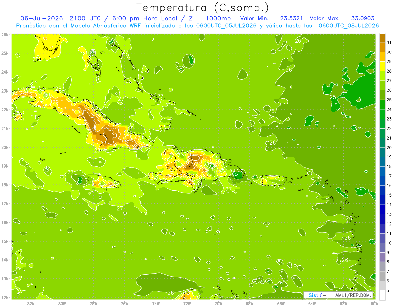398x308 pixels.
Task: Click the title 'Temperatura (C,somb.)'
Action: point(202,8)
